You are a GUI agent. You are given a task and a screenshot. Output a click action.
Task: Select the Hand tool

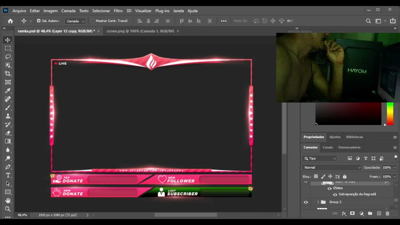(x=8, y=201)
